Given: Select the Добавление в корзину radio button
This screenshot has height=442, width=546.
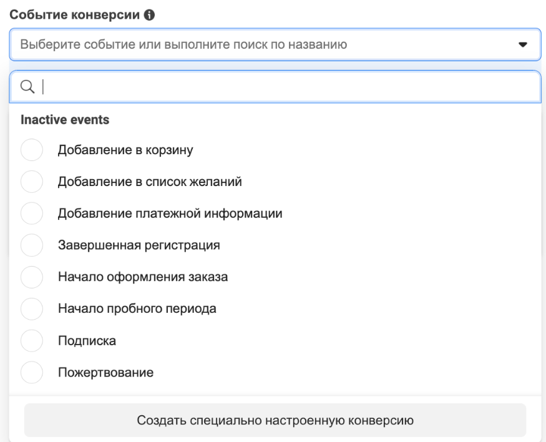Looking at the screenshot, I should (x=31, y=149).
